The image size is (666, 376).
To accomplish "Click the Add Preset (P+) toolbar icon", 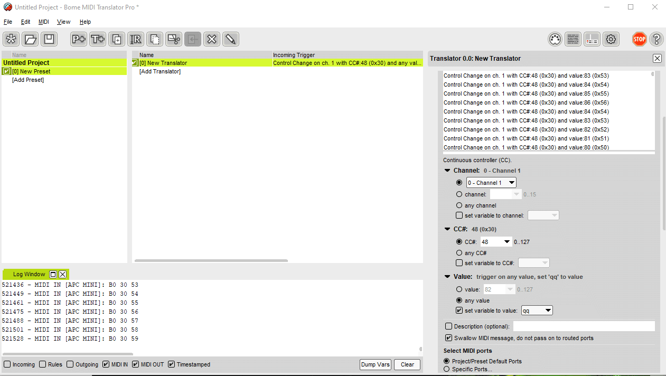I will 79,39.
